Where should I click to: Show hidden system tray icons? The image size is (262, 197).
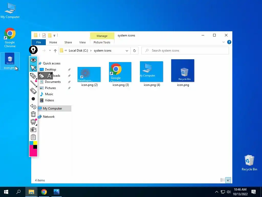pyautogui.click(x=216, y=192)
